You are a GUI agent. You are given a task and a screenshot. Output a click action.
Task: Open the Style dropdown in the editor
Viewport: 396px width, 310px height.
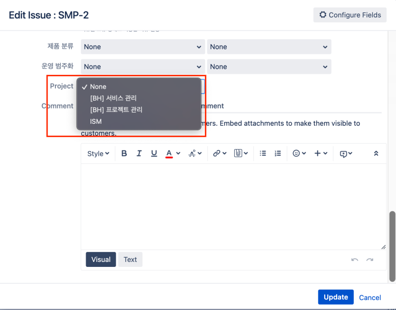coord(98,154)
